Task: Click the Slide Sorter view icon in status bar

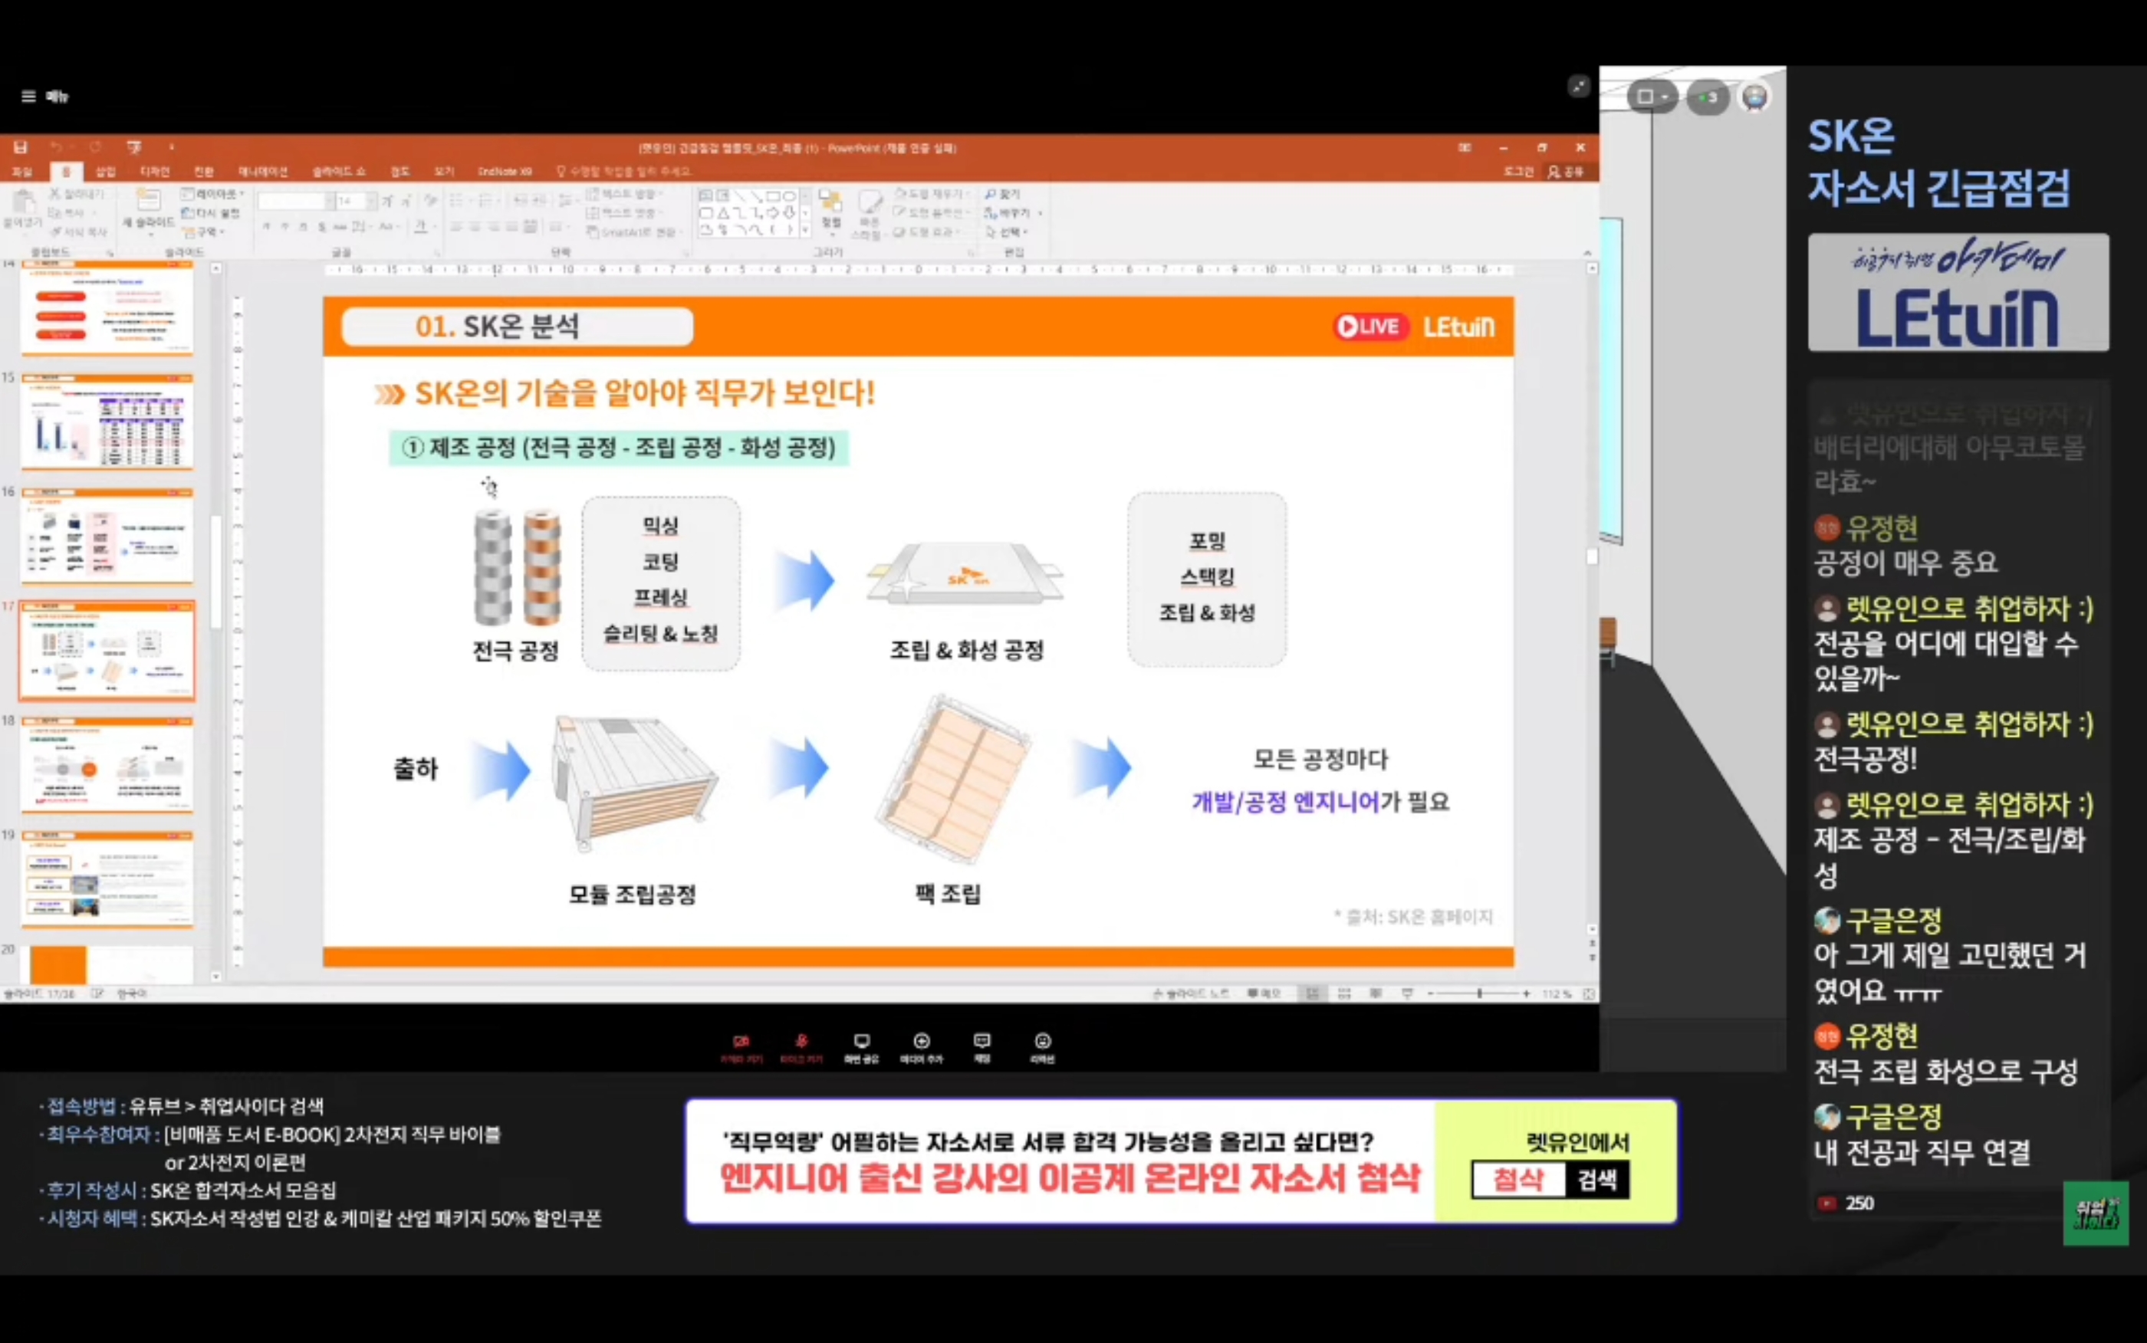Action: coord(1344,993)
